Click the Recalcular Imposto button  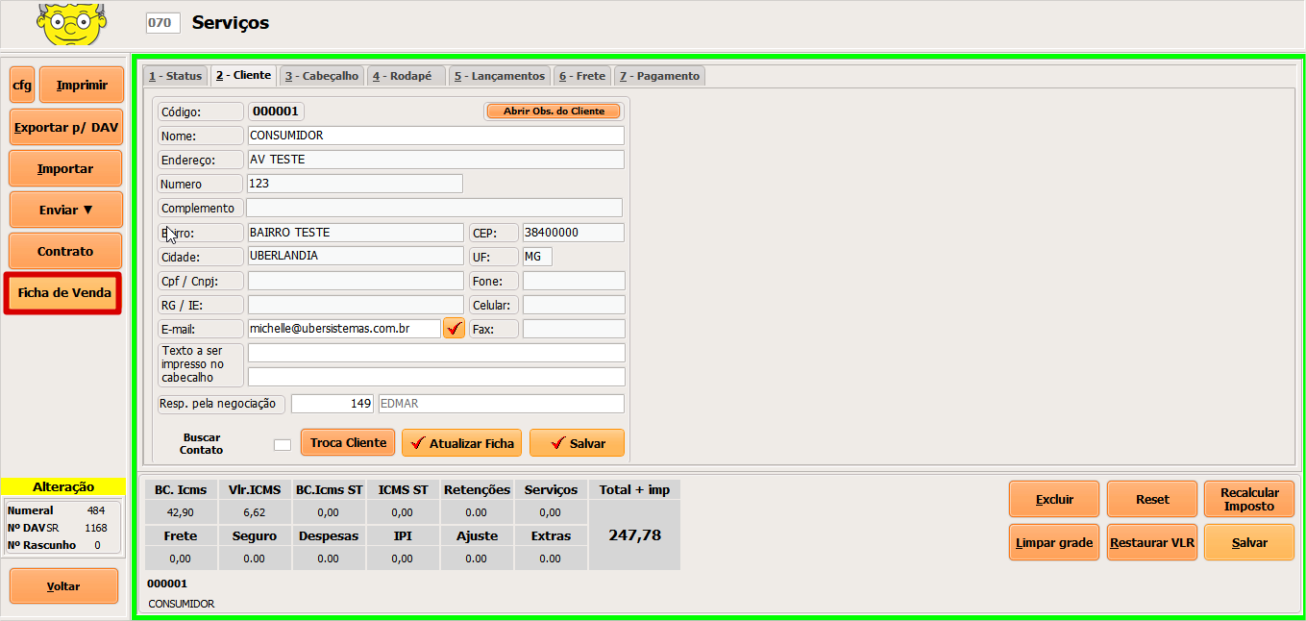pyautogui.click(x=1248, y=500)
